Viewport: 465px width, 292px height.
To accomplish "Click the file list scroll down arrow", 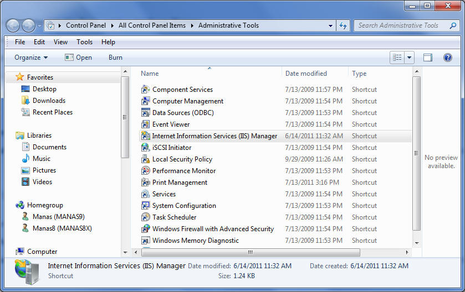I will (417, 243).
